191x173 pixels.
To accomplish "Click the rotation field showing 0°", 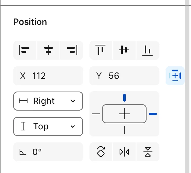I will (x=48, y=152).
